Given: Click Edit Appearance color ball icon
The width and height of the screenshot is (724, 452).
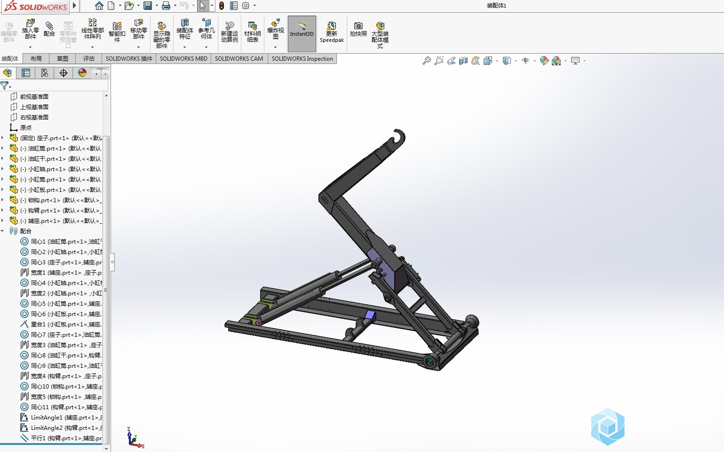Looking at the screenshot, I should click(544, 61).
